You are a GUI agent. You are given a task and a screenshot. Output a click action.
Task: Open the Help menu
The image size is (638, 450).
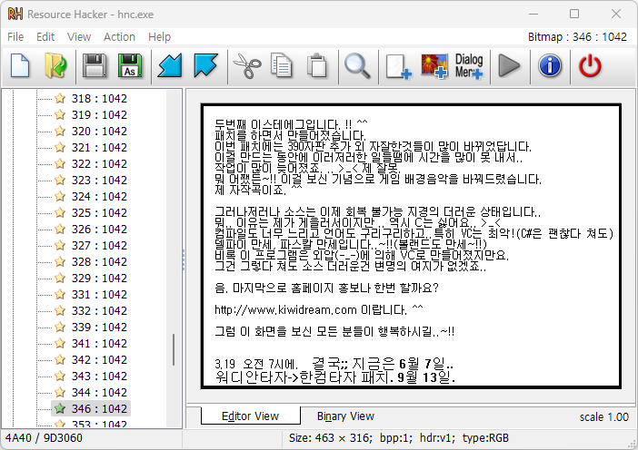point(159,37)
